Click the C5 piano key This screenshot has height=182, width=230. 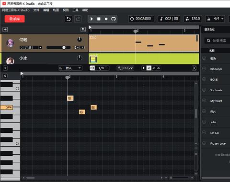click(x=16, y=89)
